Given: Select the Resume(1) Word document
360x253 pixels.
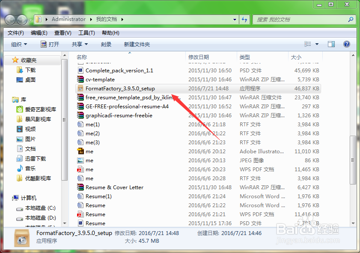Looking at the screenshot, I should pos(198,196).
